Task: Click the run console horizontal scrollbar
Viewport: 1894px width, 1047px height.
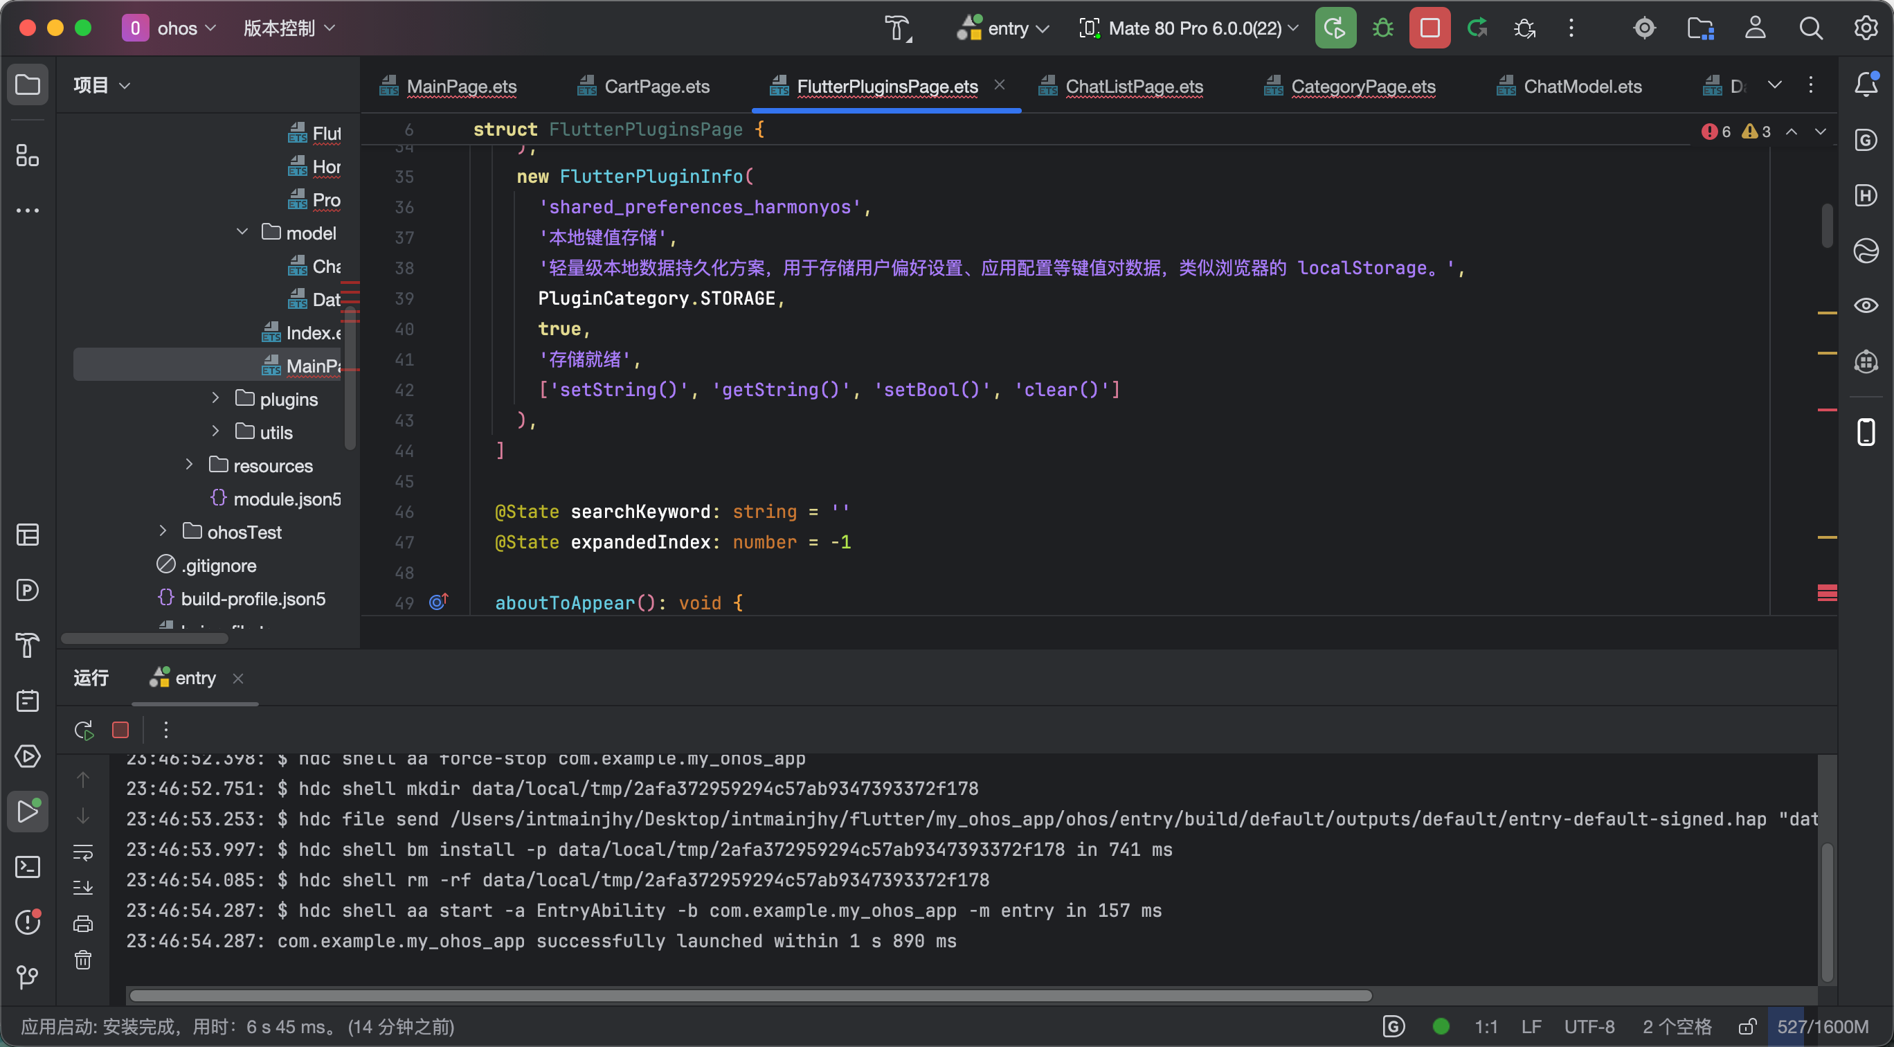Action: 750,996
